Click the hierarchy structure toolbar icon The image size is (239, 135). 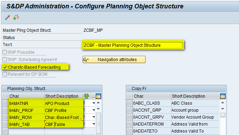coord(16,17)
